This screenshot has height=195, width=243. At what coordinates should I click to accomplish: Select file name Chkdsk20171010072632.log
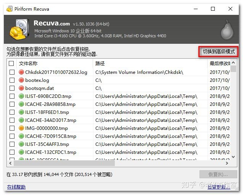click(56, 72)
